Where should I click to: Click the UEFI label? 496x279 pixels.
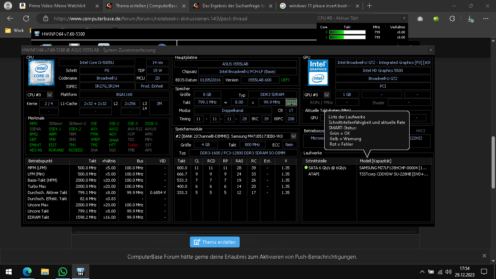click(x=285, y=80)
